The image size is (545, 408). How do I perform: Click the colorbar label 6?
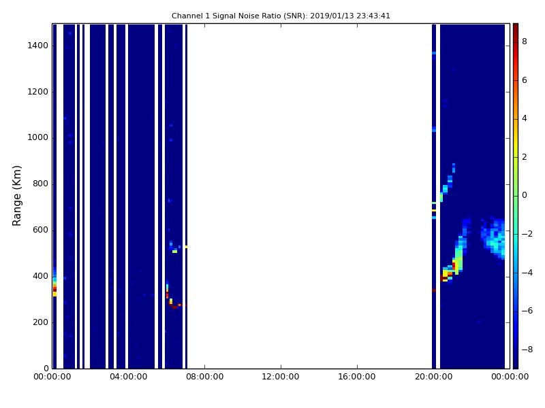pyautogui.click(x=525, y=80)
